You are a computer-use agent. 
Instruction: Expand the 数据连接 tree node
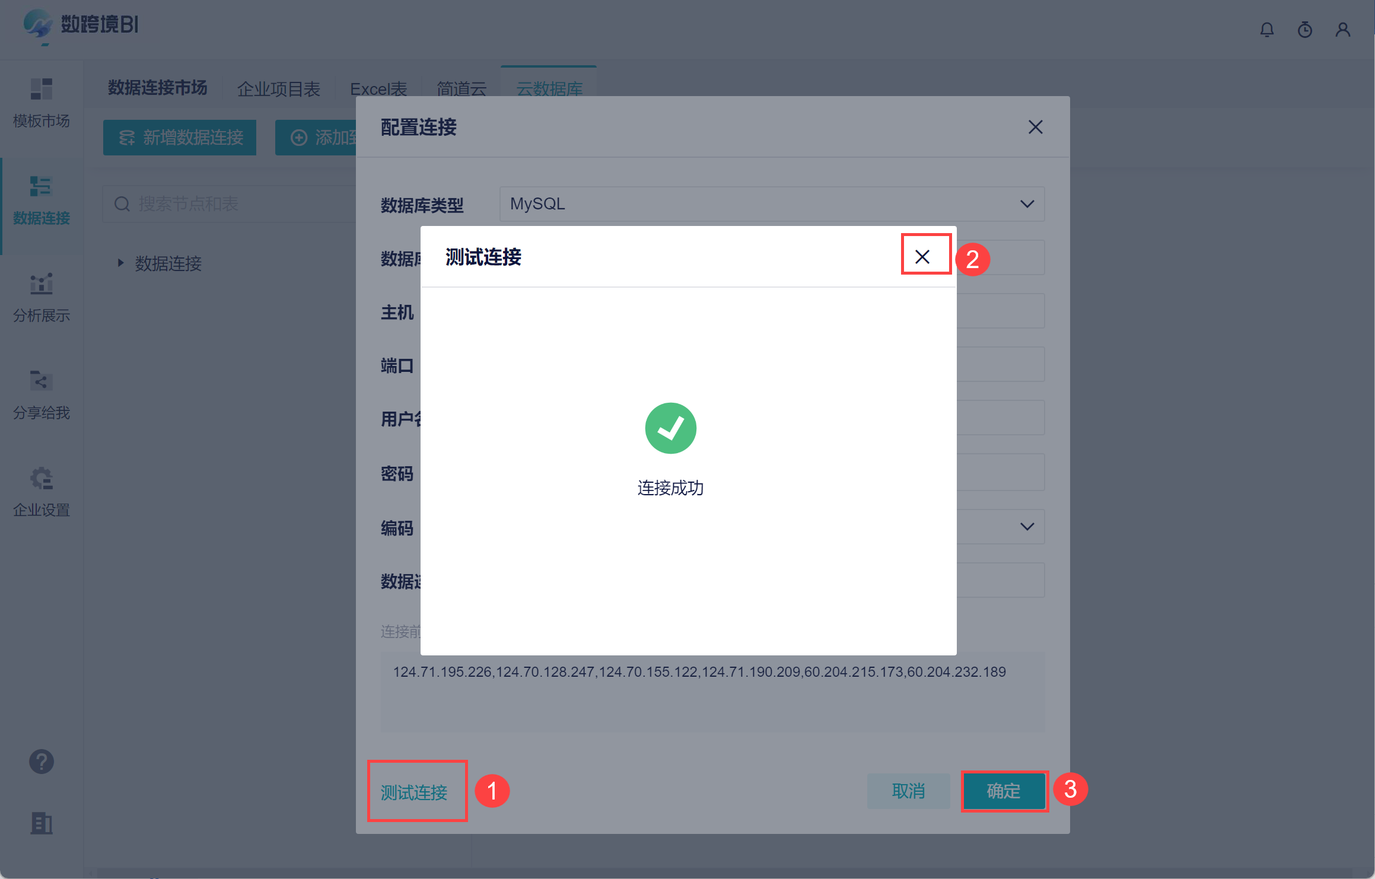click(121, 263)
